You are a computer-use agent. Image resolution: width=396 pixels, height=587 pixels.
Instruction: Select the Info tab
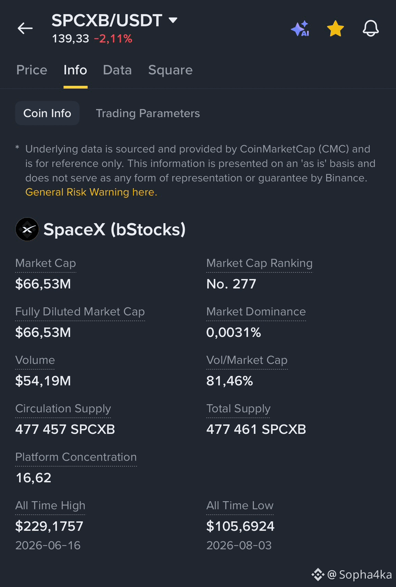[x=75, y=70]
